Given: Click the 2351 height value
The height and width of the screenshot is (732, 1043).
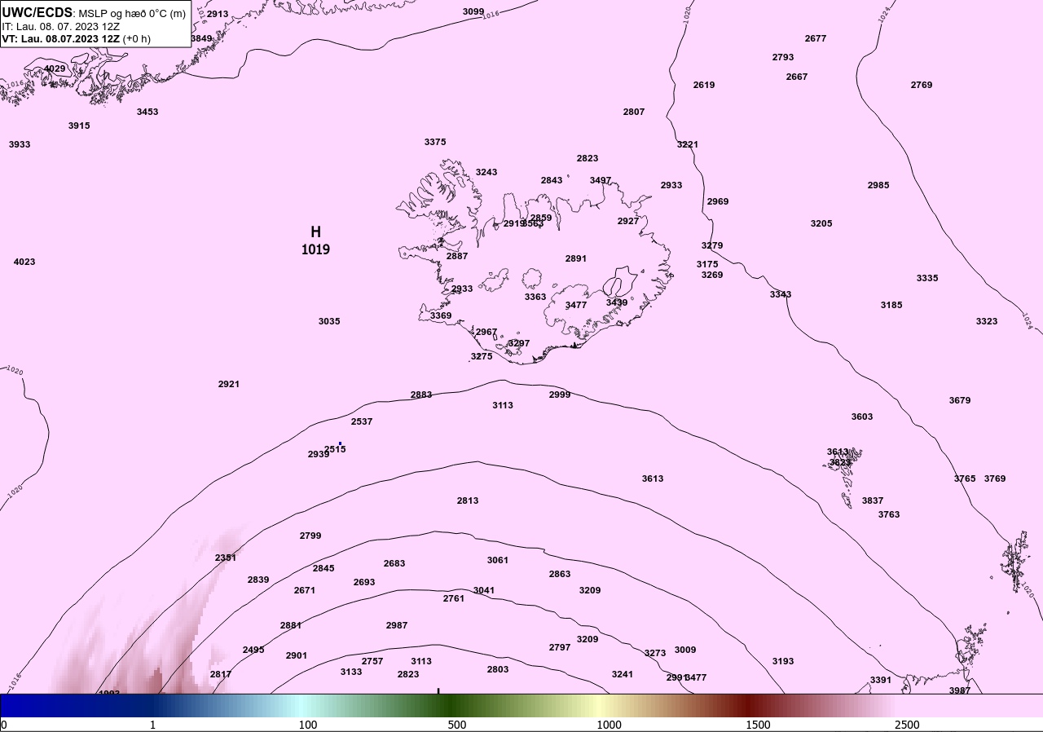Looking at the screenshot, I should pyautogui.click(x=226, y=558).
